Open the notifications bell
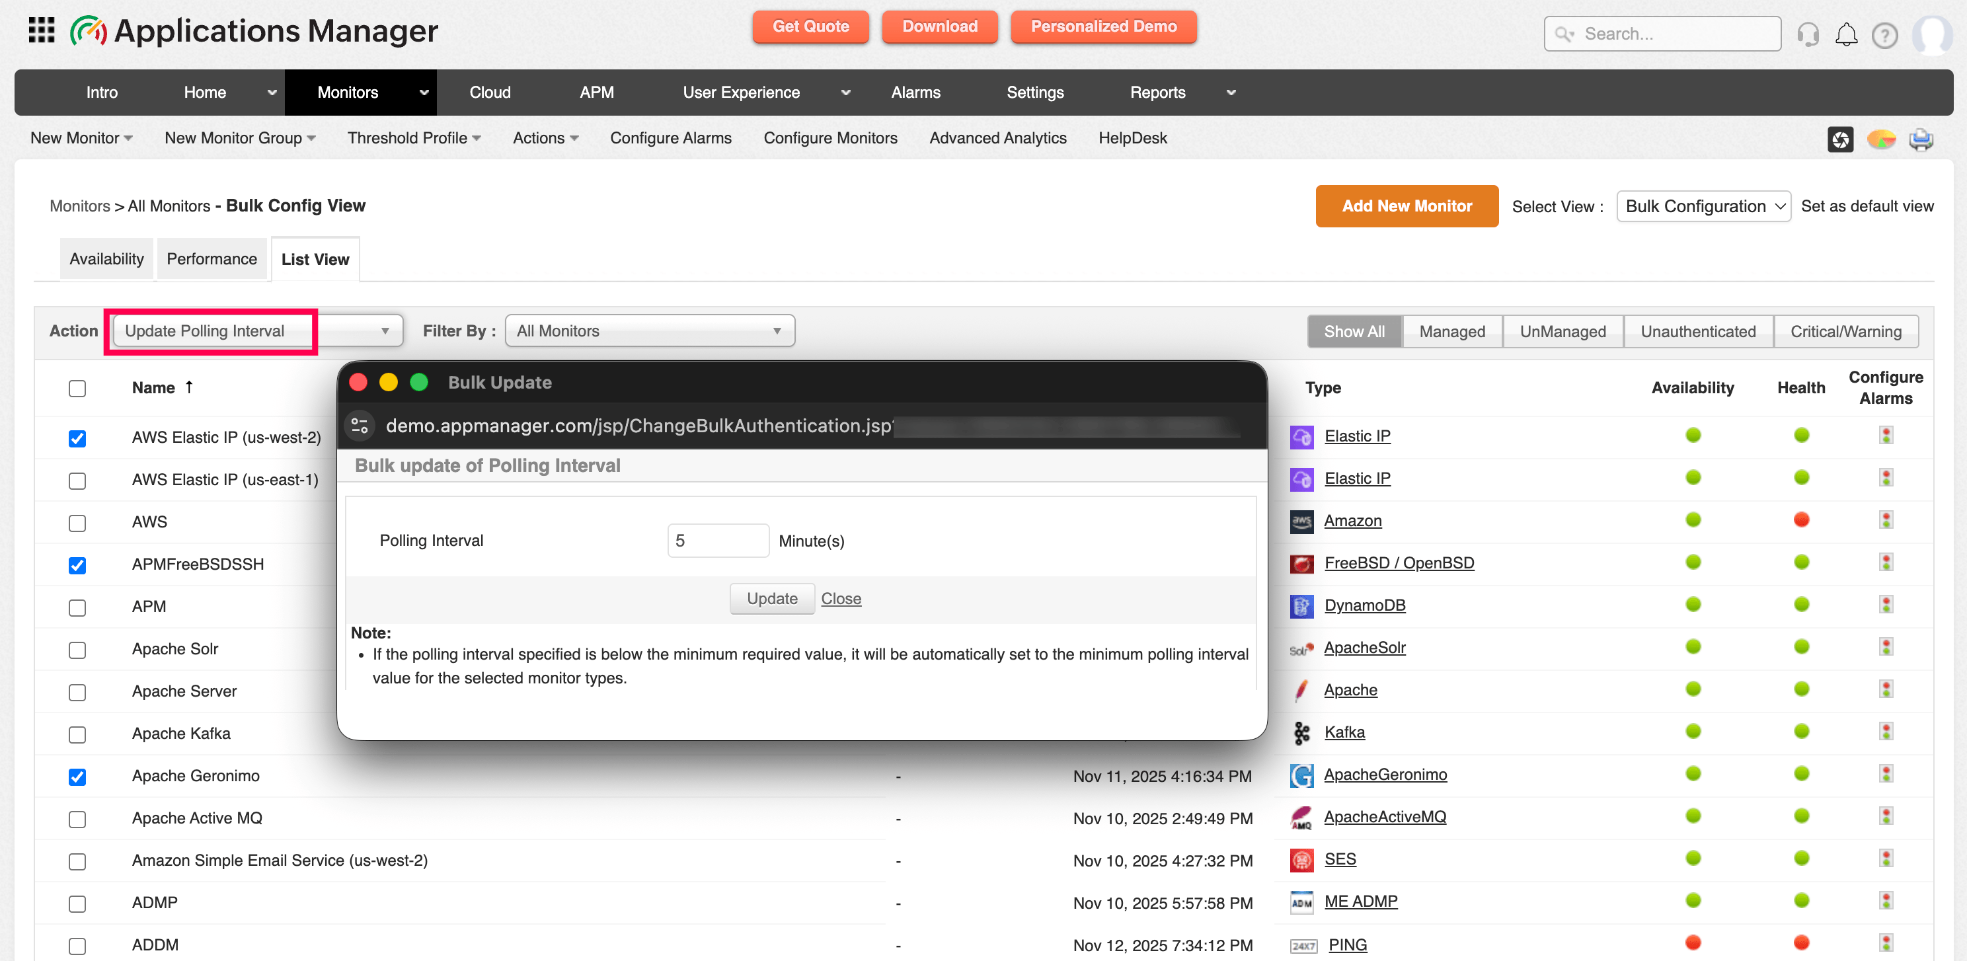This screenshot has height=961, width=1967. tap(1846, 34)
